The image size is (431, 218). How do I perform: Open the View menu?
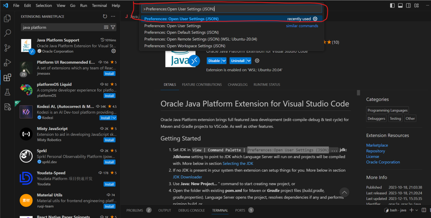61,5
